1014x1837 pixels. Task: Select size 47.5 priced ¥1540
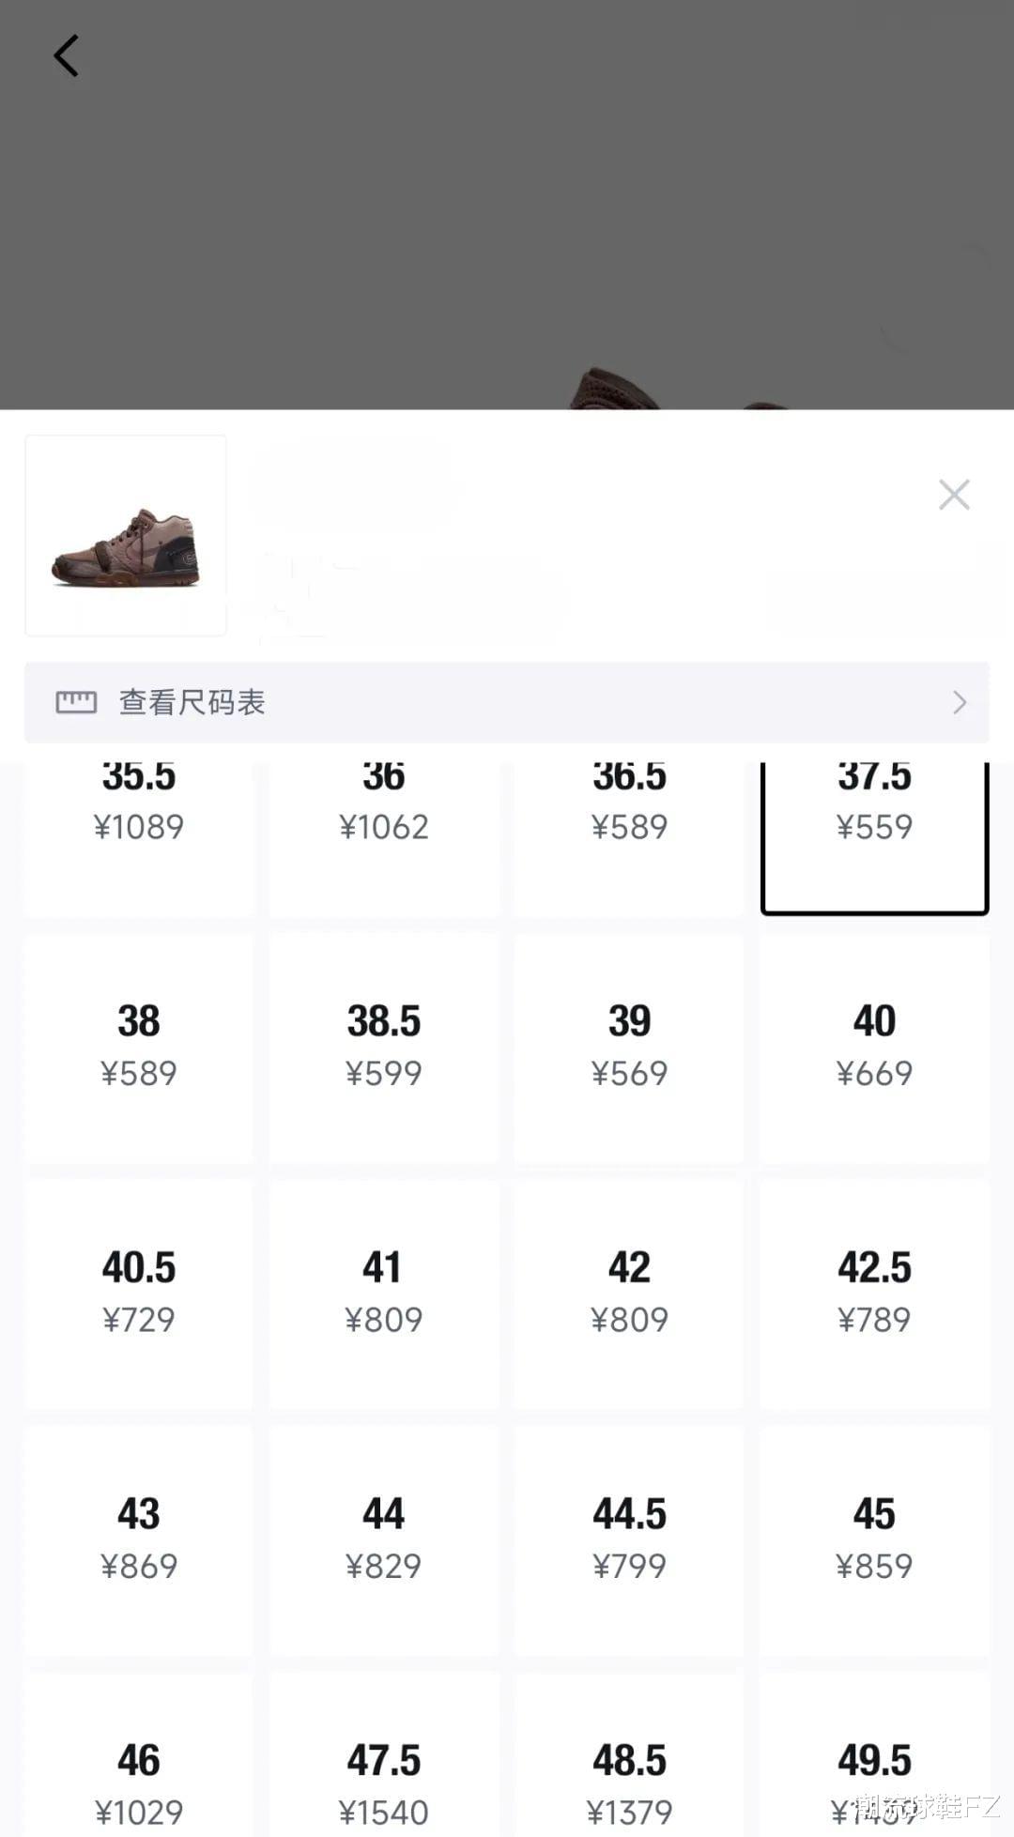384,1754
